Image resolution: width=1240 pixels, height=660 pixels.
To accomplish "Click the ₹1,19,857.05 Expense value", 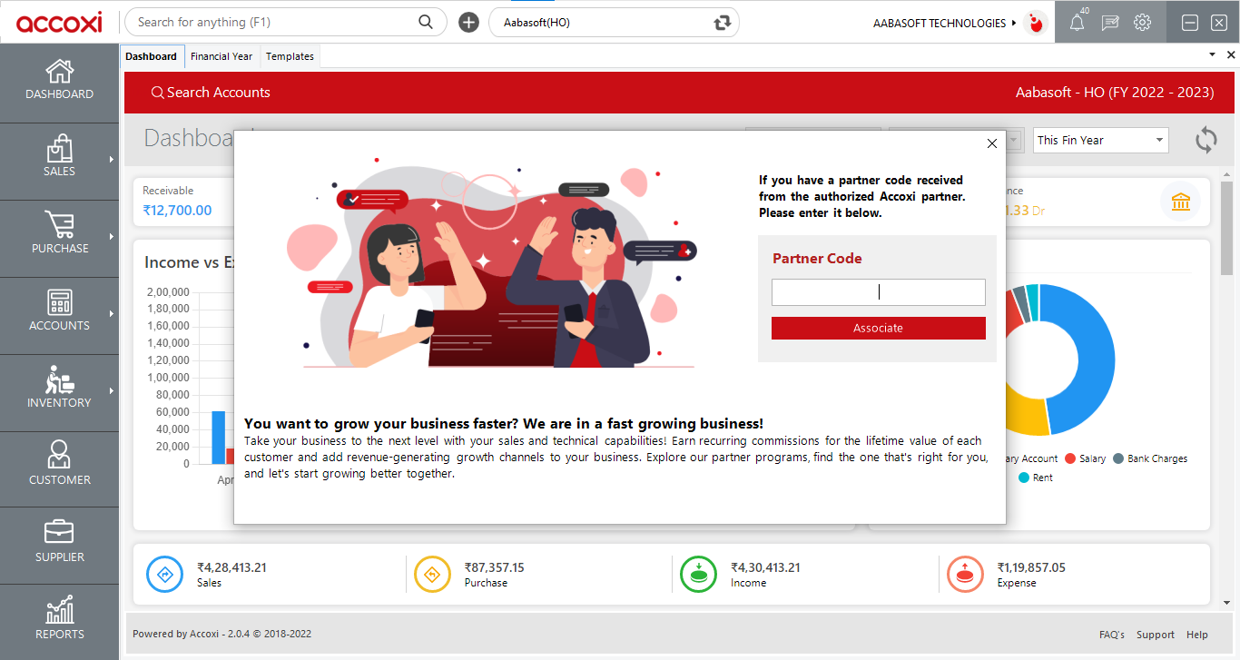I will click(1031, 567).
